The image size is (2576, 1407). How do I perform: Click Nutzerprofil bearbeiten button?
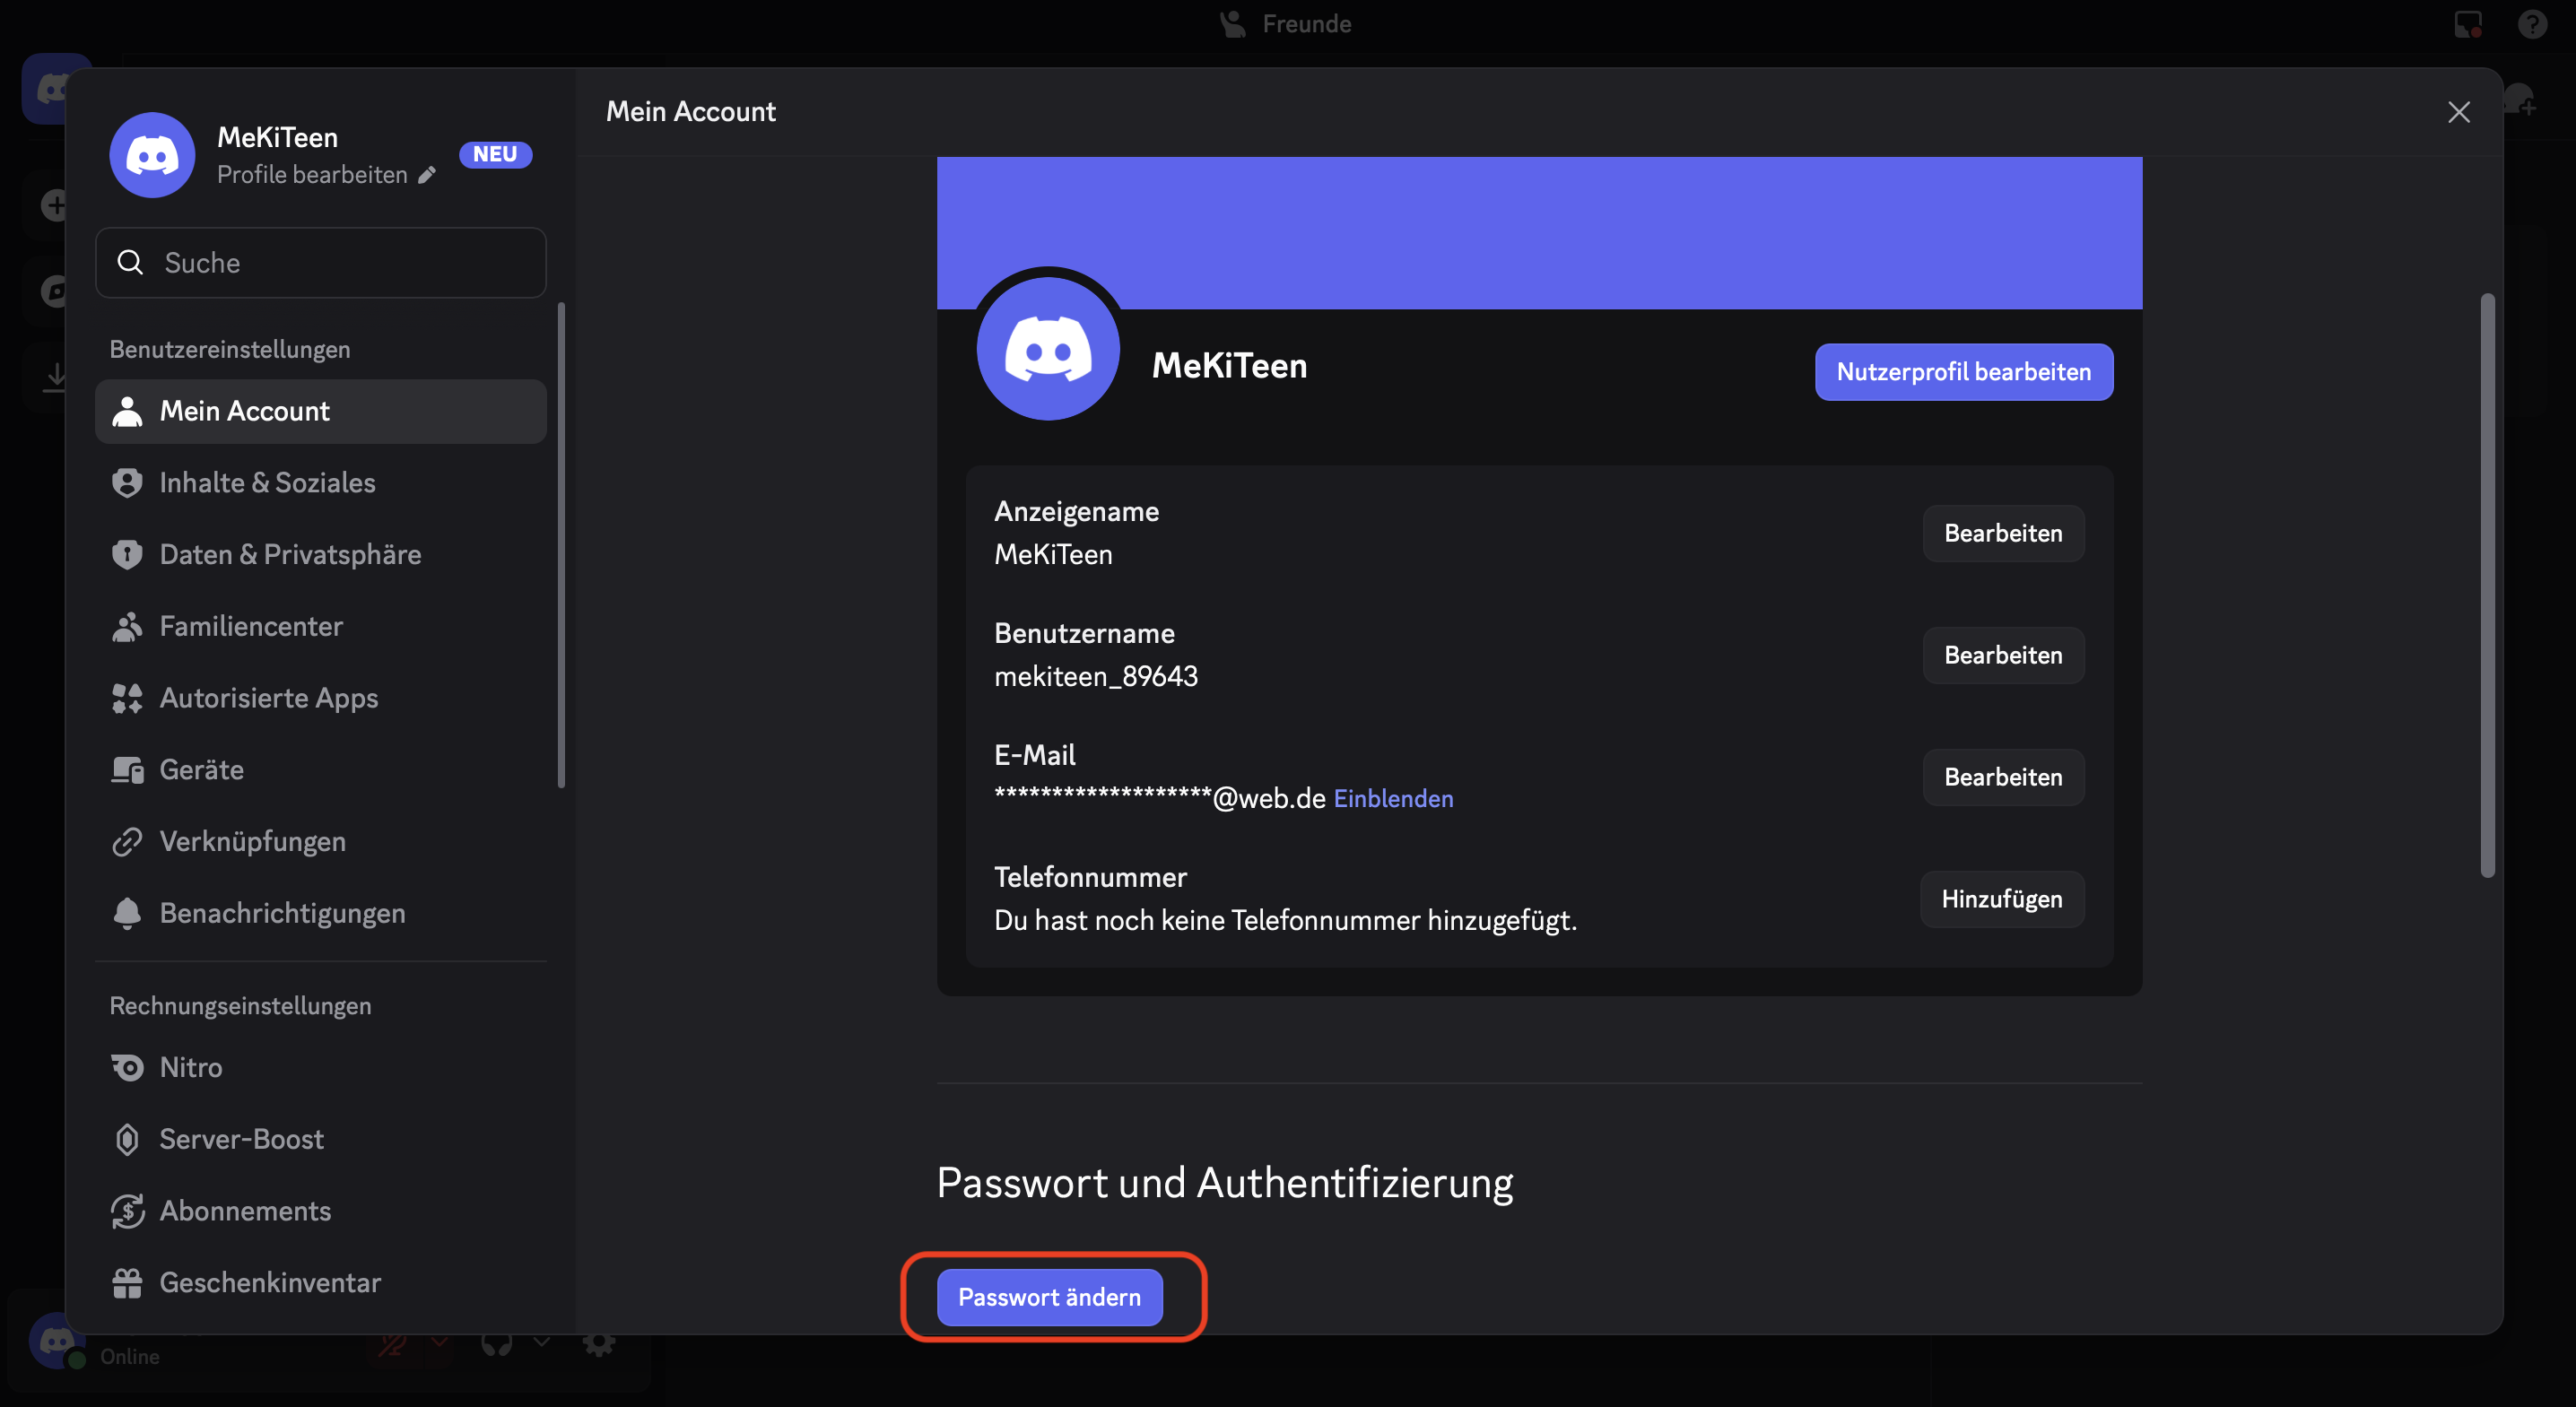(1963, 372)
